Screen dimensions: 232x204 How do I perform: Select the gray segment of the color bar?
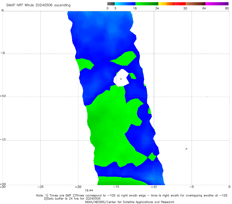pos(111,4)
